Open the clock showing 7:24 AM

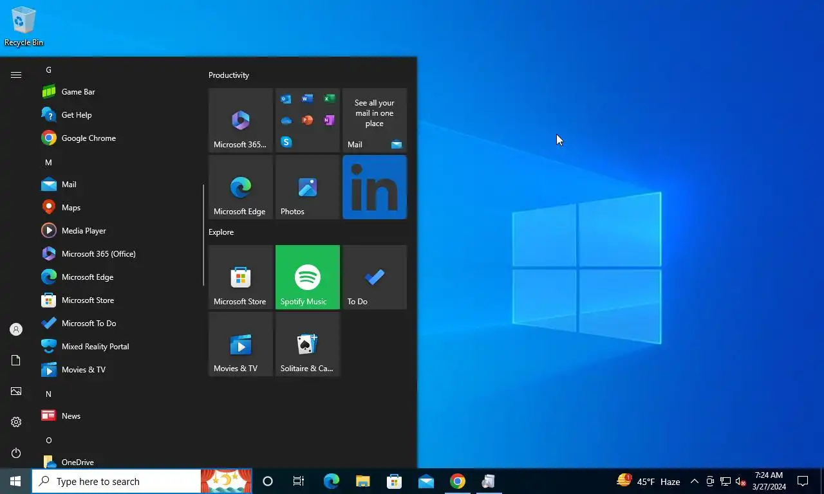point(769,481)
